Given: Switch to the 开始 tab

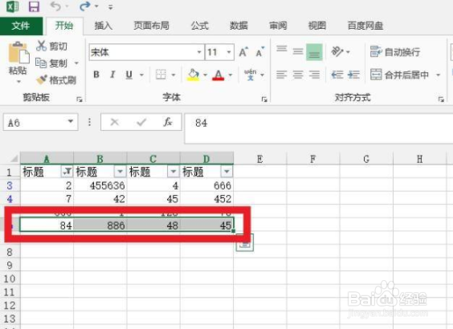Looking at the screenshot, I should (64, 26).
